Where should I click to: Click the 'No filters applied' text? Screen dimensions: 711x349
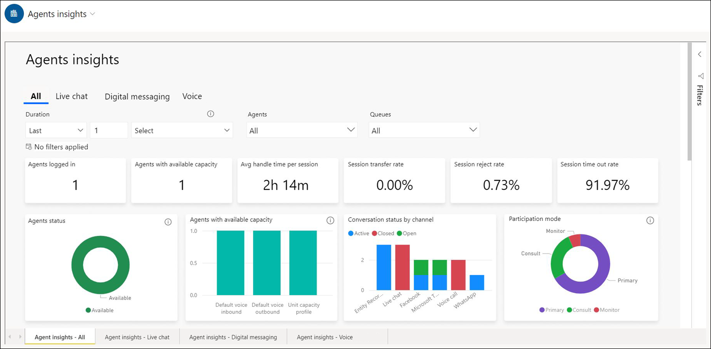(61, 147)
